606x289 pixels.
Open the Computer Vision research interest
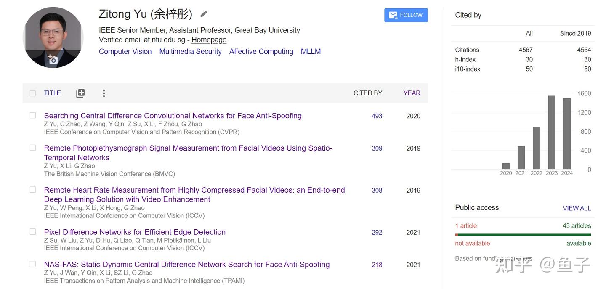[125, 51]
